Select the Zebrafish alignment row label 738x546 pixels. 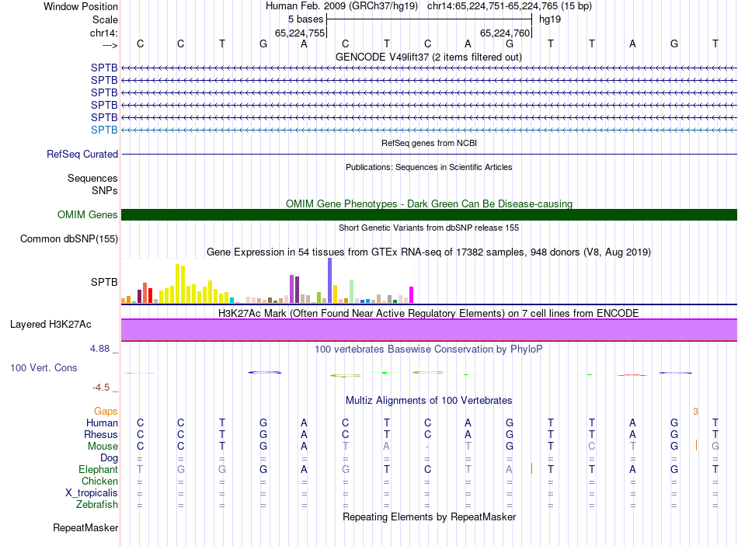pos(97,504)
